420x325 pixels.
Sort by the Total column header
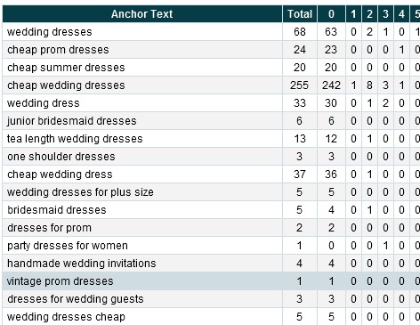click(x=300, y=14)
